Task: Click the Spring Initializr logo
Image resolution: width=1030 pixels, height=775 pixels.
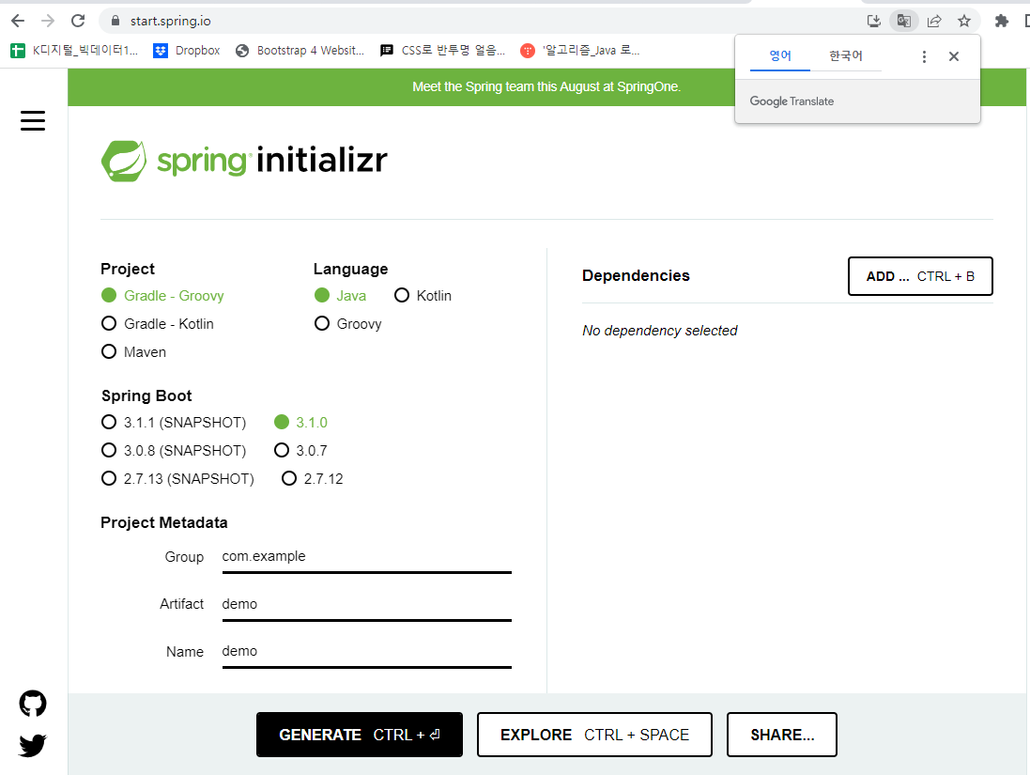Action: click(244, 161)
